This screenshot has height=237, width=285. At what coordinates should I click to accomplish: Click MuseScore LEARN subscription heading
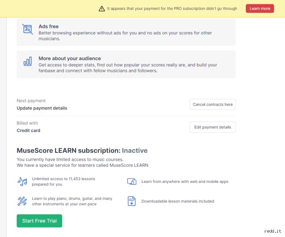[x=82, y=150]
